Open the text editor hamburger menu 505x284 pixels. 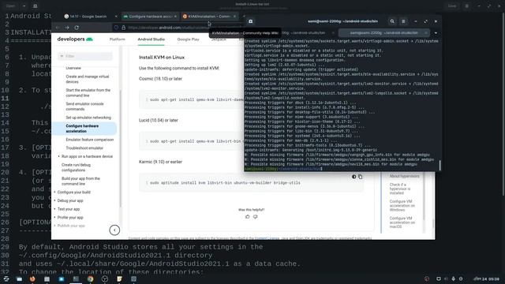(466, 6)
